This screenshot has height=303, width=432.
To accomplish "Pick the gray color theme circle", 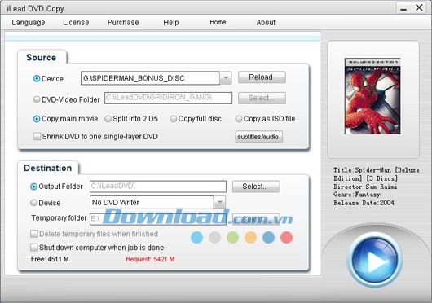I will tap(214, 237).
